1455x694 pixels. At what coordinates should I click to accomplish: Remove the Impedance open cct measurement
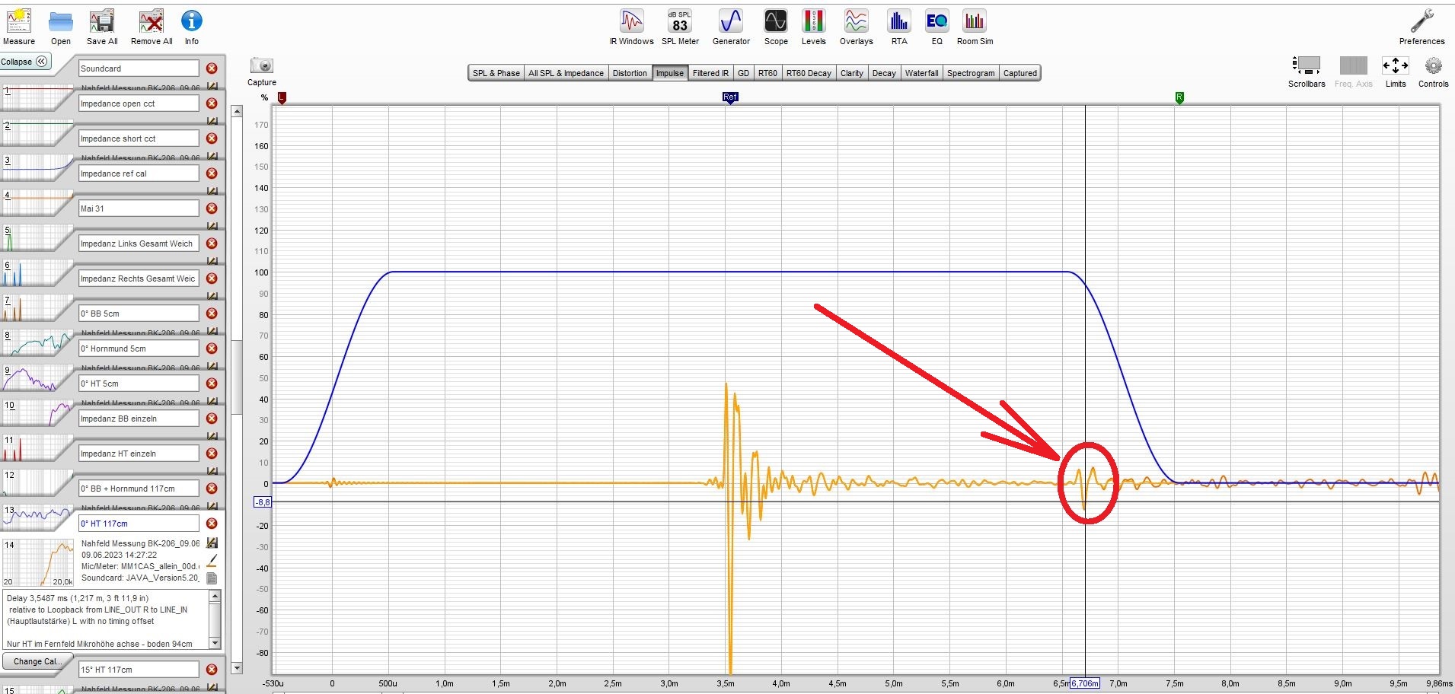pyautogui.click(x=212, y=103)
